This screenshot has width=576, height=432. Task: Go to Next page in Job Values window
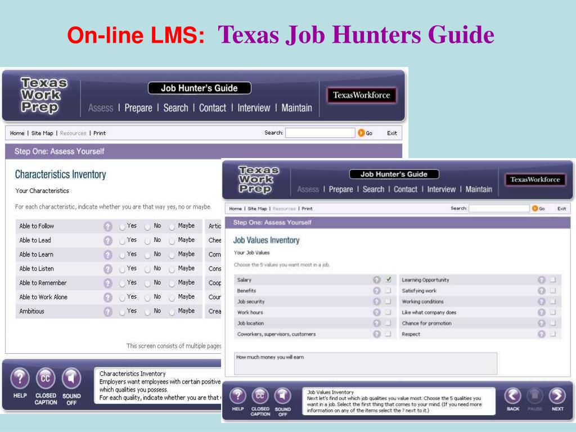click(x=557, y=396)
